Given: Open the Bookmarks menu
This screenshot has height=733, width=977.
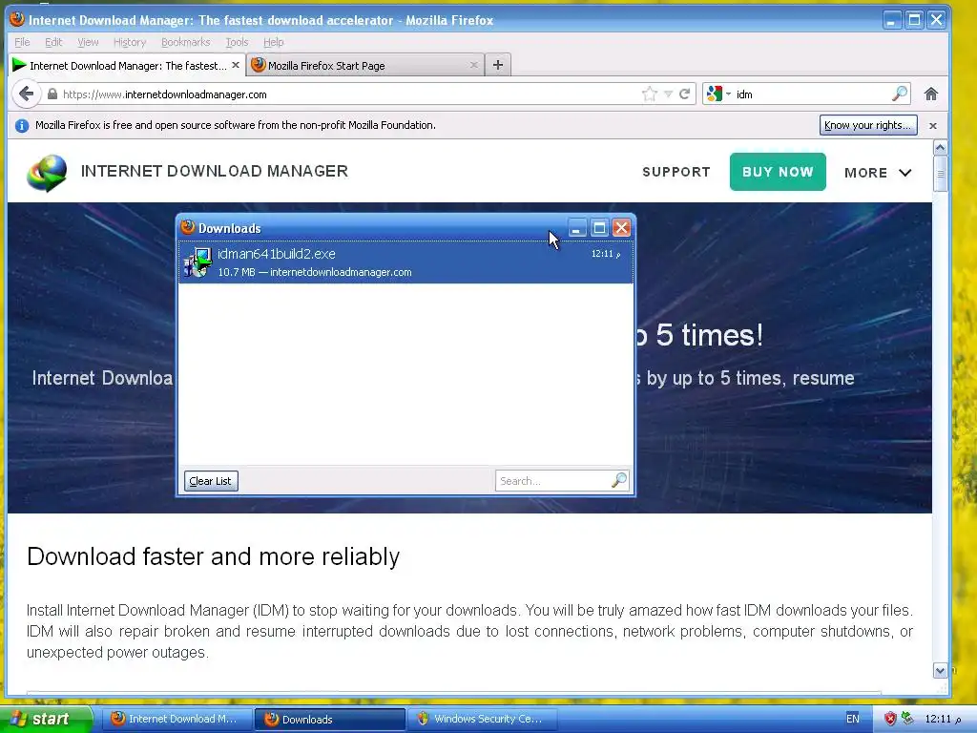Looking at the screenshot, I should tap(186, 42).
